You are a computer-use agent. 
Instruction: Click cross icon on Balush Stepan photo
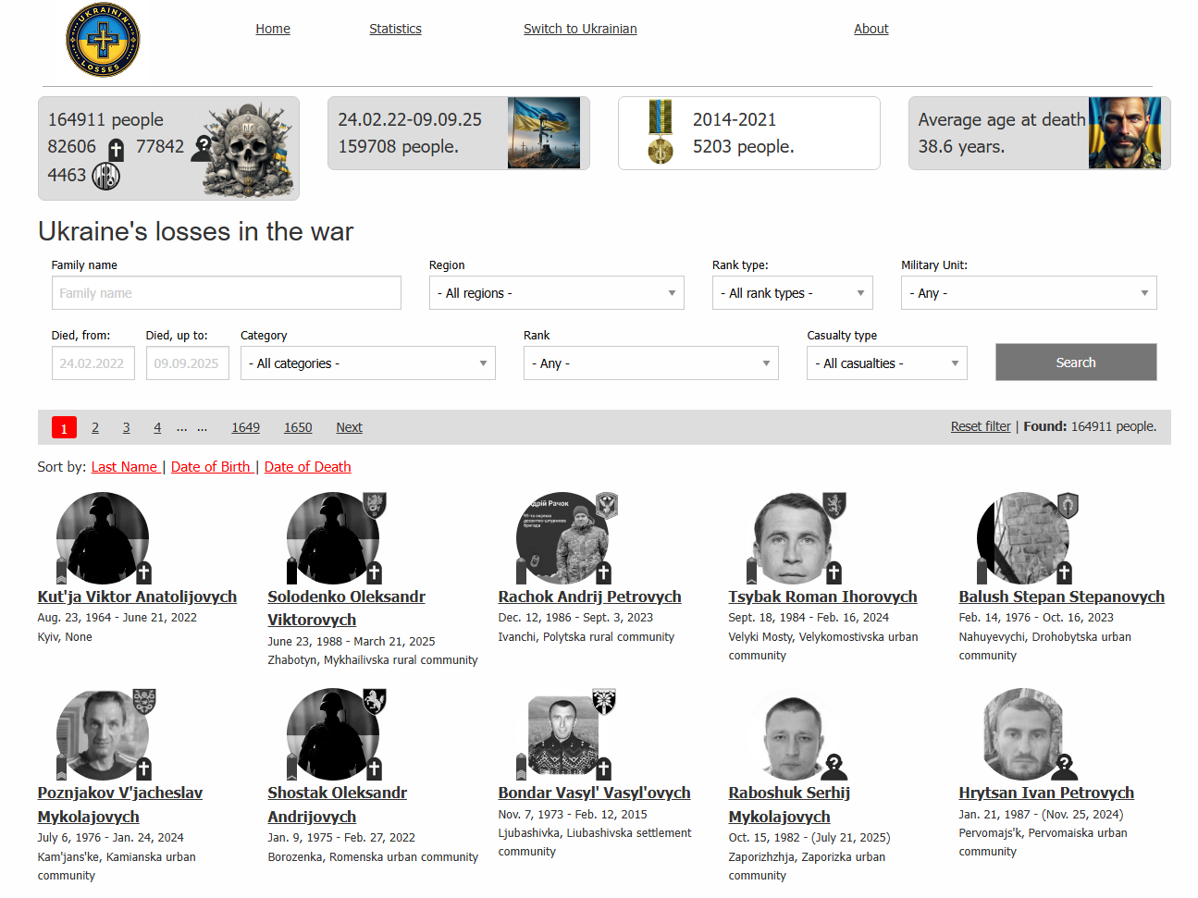(x=1065, y=572)
